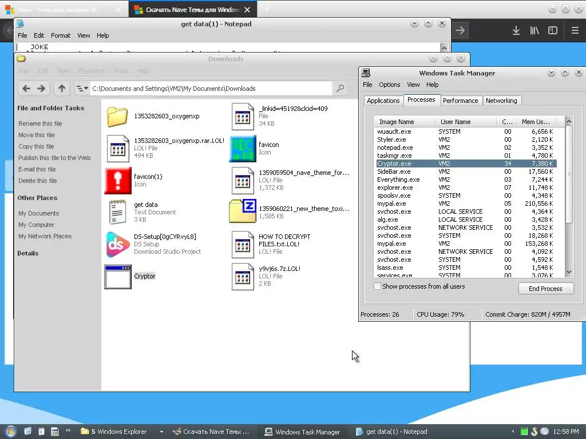Image resolution: width=586 pixels, height=439 pixels.
Task: Open the browser library icon
Action: pyautogui.click(x=534, y=30)
